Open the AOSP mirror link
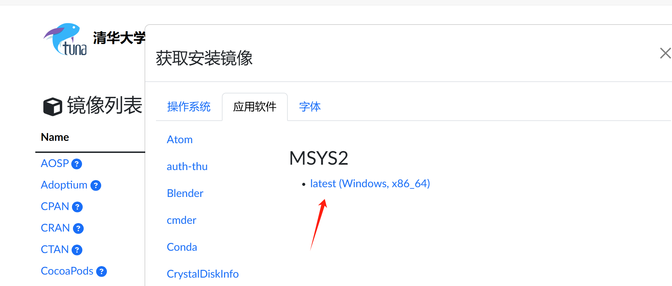The height and width of the screenshot is (286, 672). click(x=55, y=163)
